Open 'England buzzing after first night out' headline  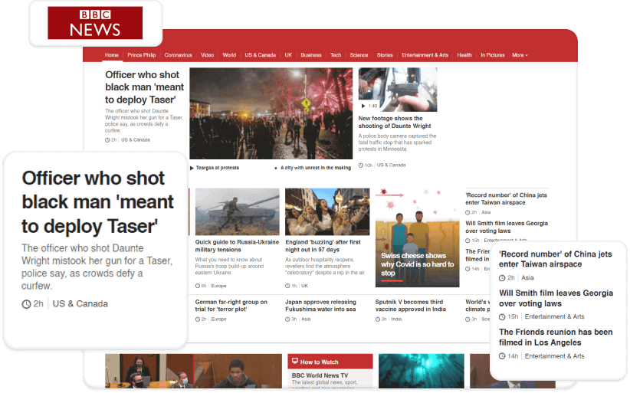[323, 246]
